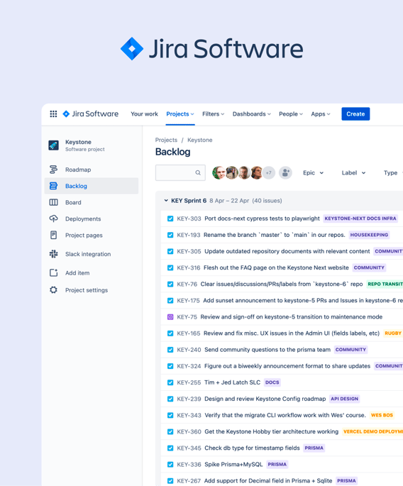The image size is (403, 486).
Task: Open the Filters menu
Action: [214, 114]
